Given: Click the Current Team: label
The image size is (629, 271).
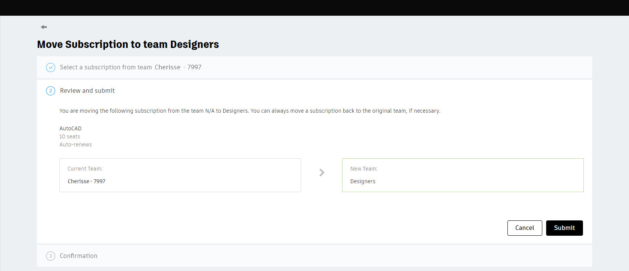Looking at the screenshot, I should click(85, 169).
